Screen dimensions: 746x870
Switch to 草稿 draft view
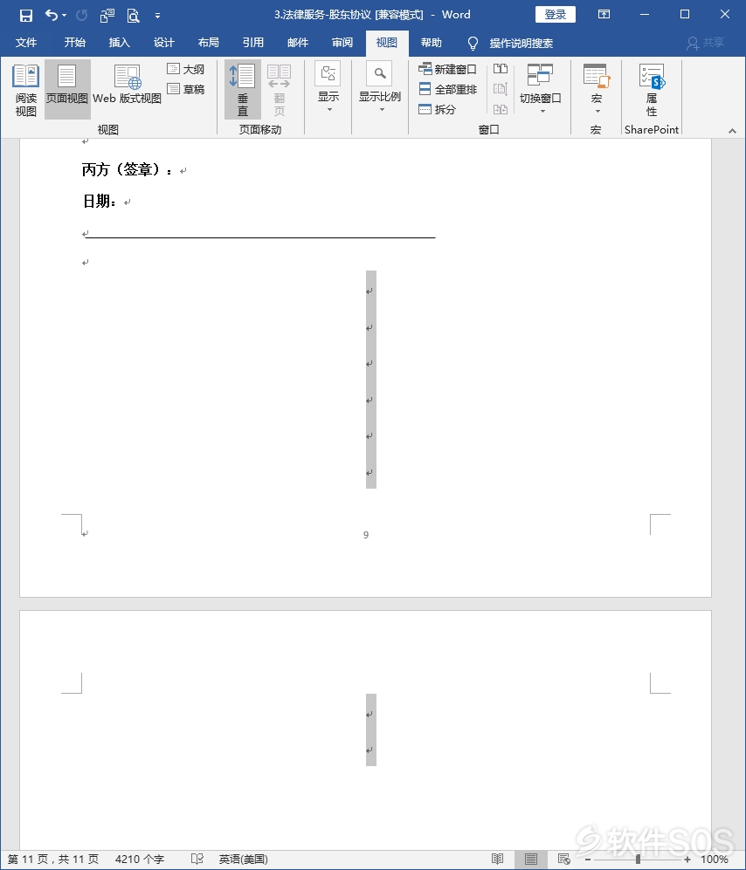click(186, 89)
